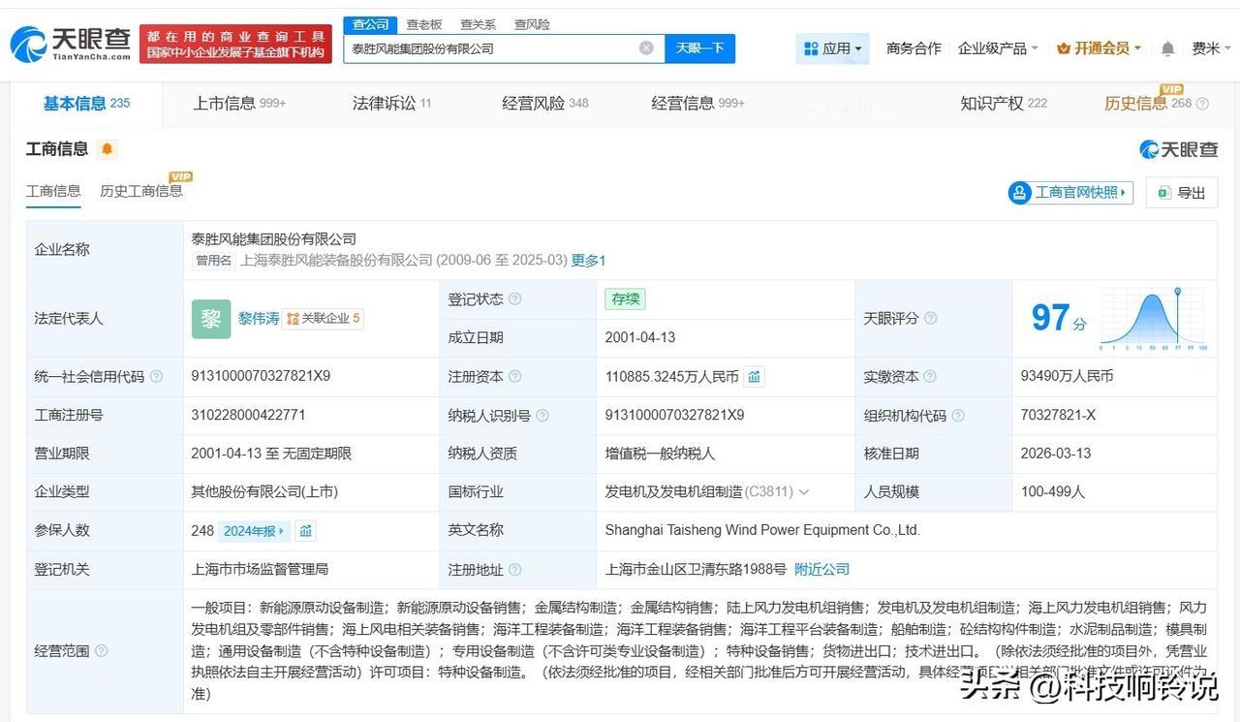Click the red promotional banner beside the logo

pos(235,45)
